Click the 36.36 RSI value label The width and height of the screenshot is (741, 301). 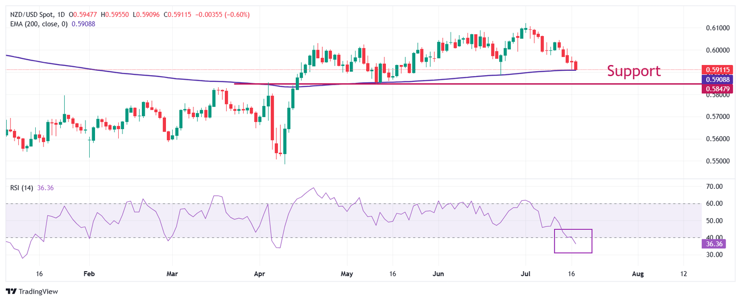pyautogui.click(x=714, y=244)
